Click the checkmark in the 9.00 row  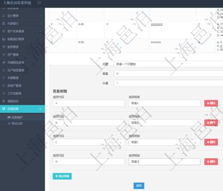pyautogui.click(x=107, y=42)
